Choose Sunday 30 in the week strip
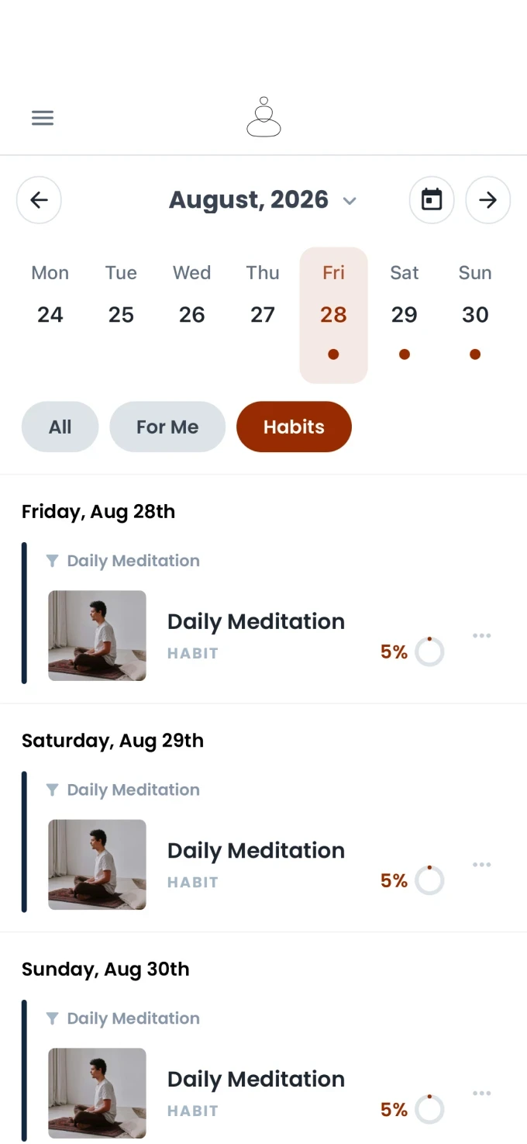This screenshot has width=527, height=1144. pos(475,315)
